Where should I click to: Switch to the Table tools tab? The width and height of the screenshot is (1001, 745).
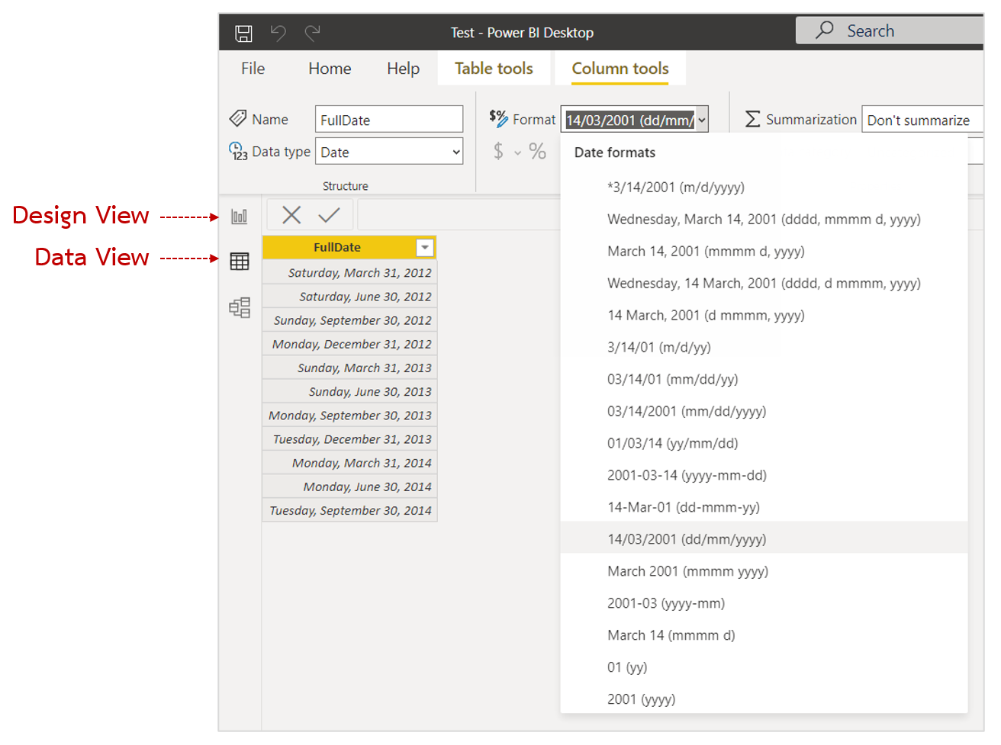point(494,68)
